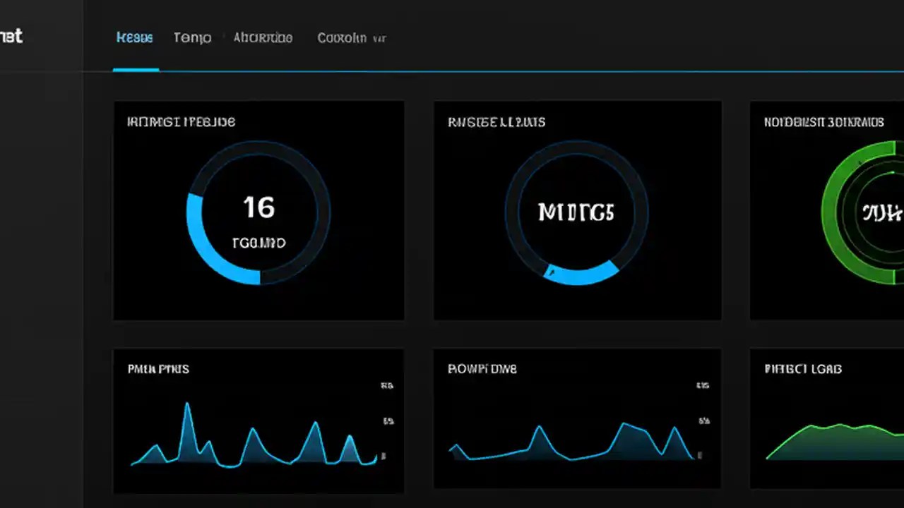Select the active Keses navigation tab

pos(134,37)
